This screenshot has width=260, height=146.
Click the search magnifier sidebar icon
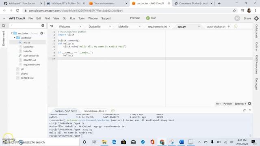tap(4, 26)
